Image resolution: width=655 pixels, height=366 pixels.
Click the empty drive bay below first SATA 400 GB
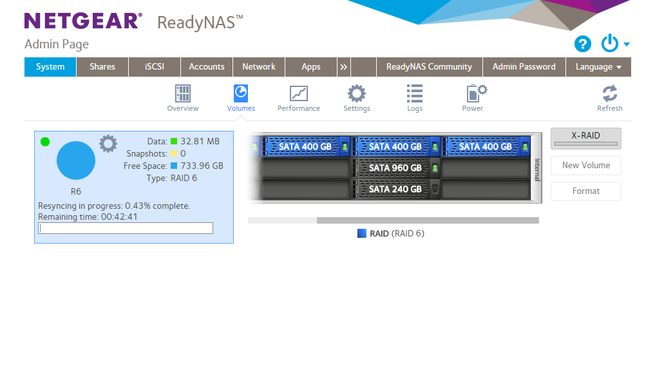point(305,168)
